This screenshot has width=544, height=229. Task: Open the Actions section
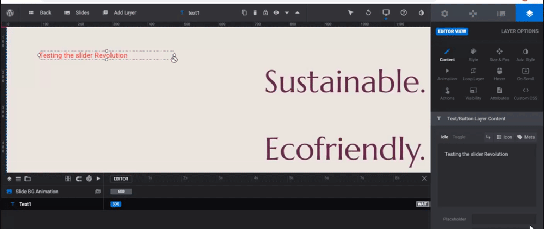click(447, 94)
